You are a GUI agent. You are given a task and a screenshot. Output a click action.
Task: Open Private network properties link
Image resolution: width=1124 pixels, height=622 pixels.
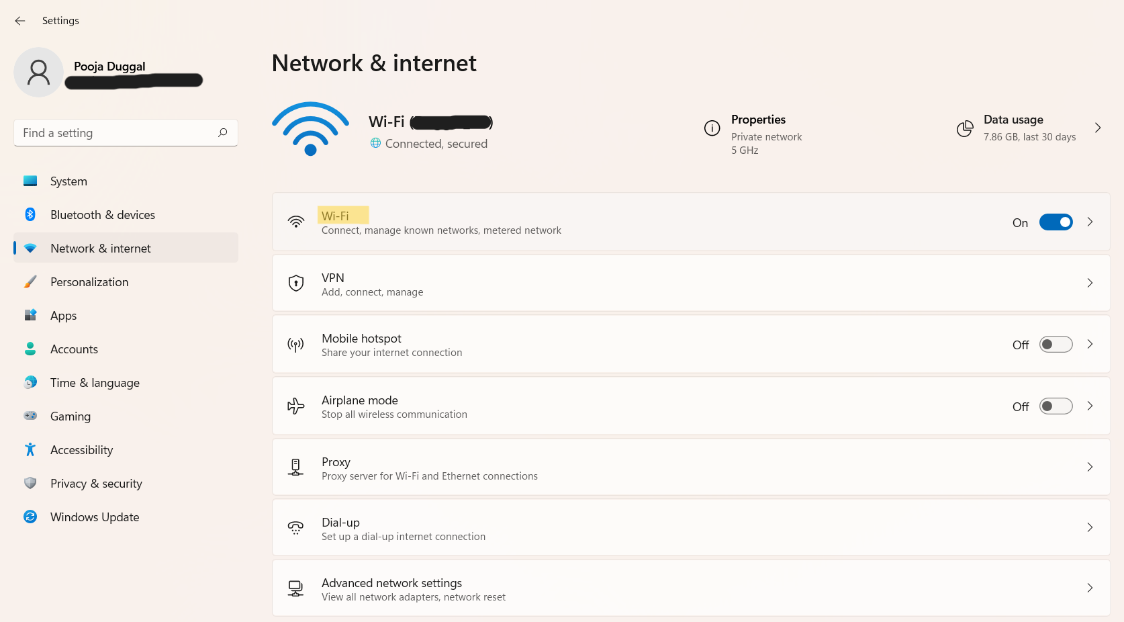click(x=766, y=137)
